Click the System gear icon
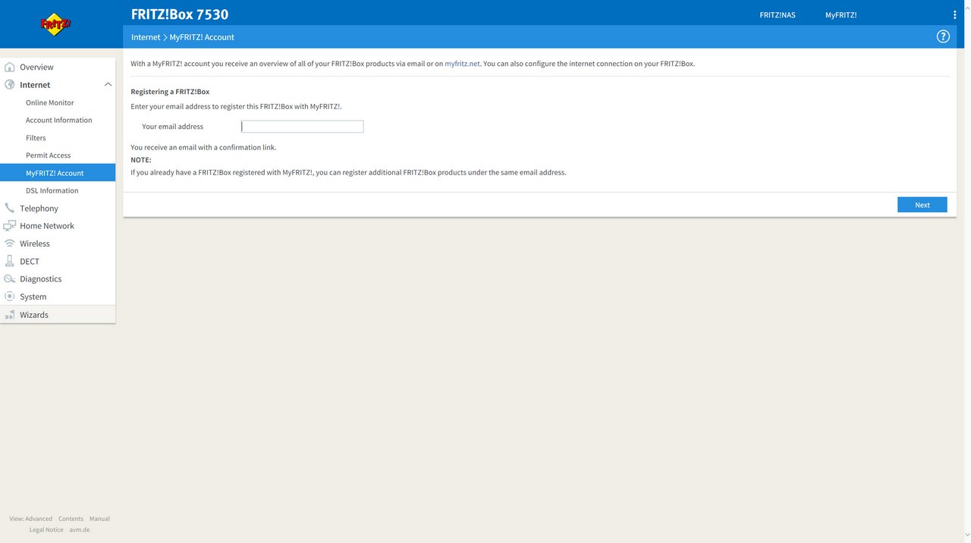The height and width of the screenshot is (543, 971). pyautogui.click(x=9, y=297)
